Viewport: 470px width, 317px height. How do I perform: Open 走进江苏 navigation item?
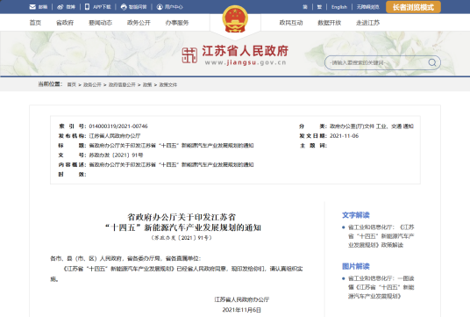click(367, 23)
